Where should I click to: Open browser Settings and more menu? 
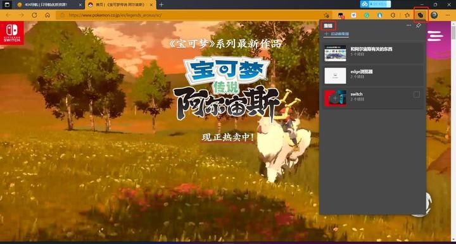coord(448,15)
